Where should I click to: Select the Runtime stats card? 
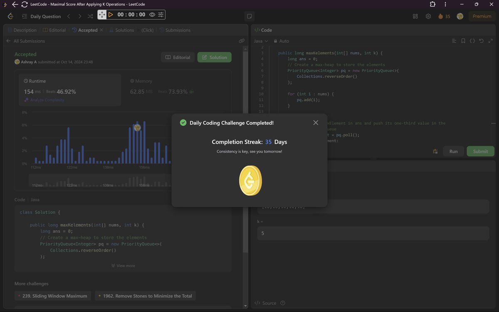(x=70, y=90)
